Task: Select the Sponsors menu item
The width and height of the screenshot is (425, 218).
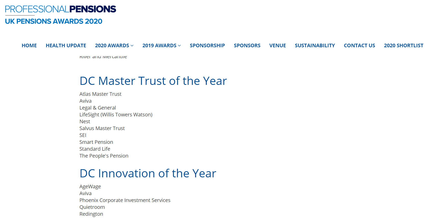Action: coord(247,45)
